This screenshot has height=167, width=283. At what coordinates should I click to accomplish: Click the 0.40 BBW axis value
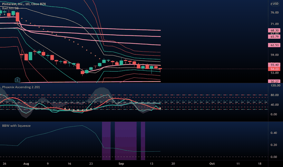tap(274, 133)
